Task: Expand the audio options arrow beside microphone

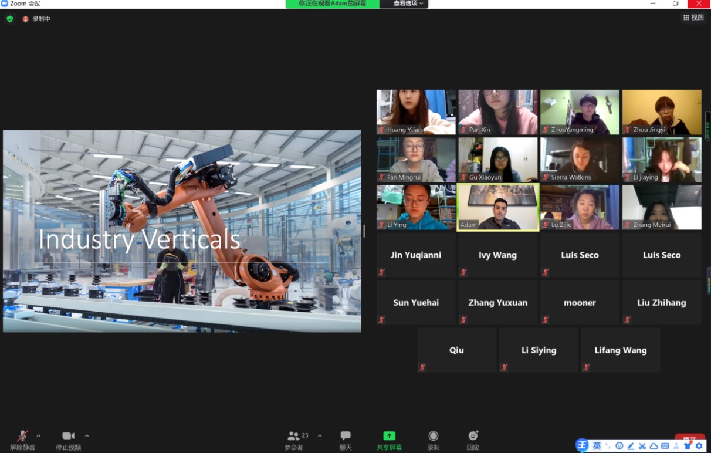Action: coord(39,436)
